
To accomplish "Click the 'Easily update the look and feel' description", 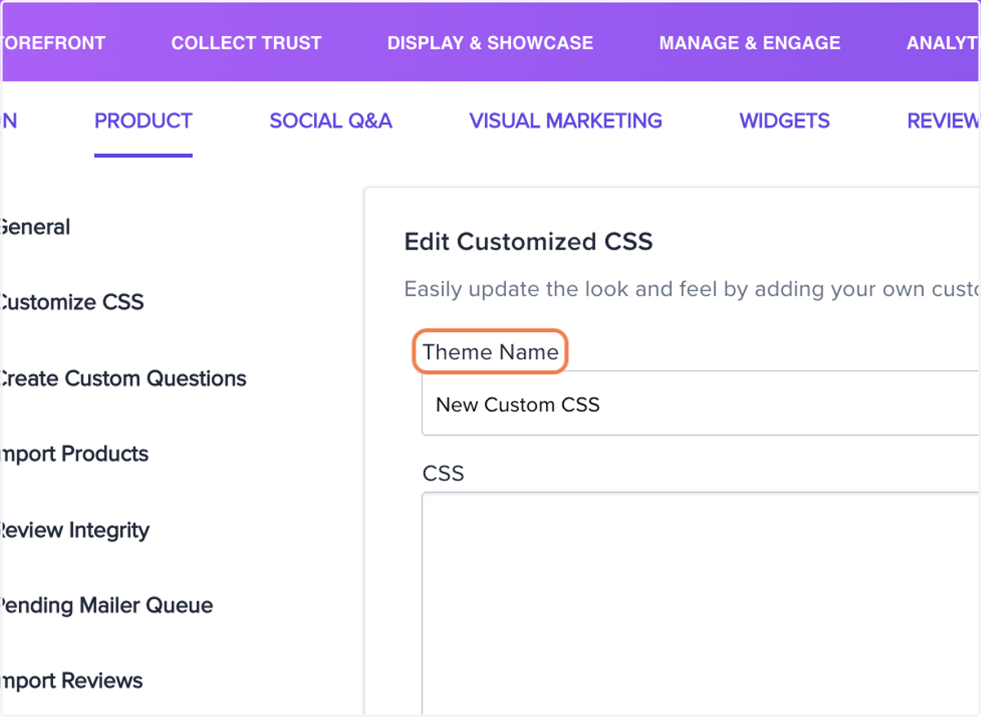I will click(692, 289).
